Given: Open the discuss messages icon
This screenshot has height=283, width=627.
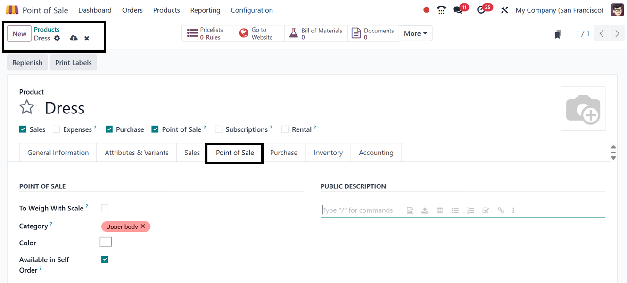Looking at the screenshot, I should pyautogui.click(x=457, y=10).
